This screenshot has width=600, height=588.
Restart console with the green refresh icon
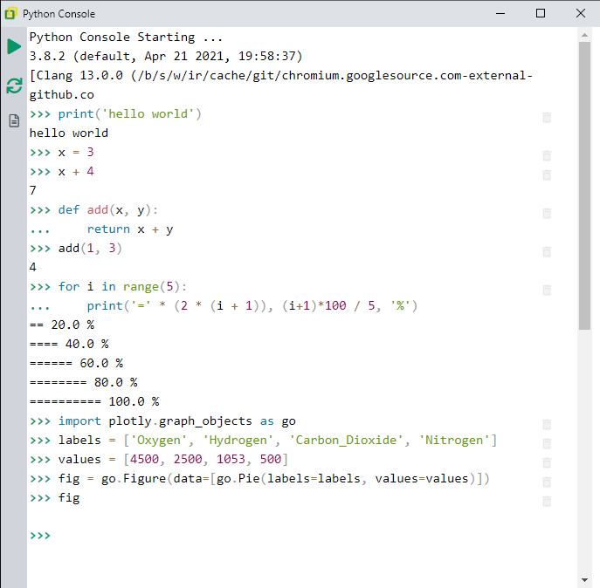[14, 85]
